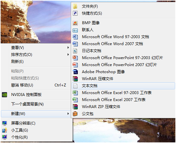
Task: Open 个性化(R) from the menu
Action: (x=36, y=137)
